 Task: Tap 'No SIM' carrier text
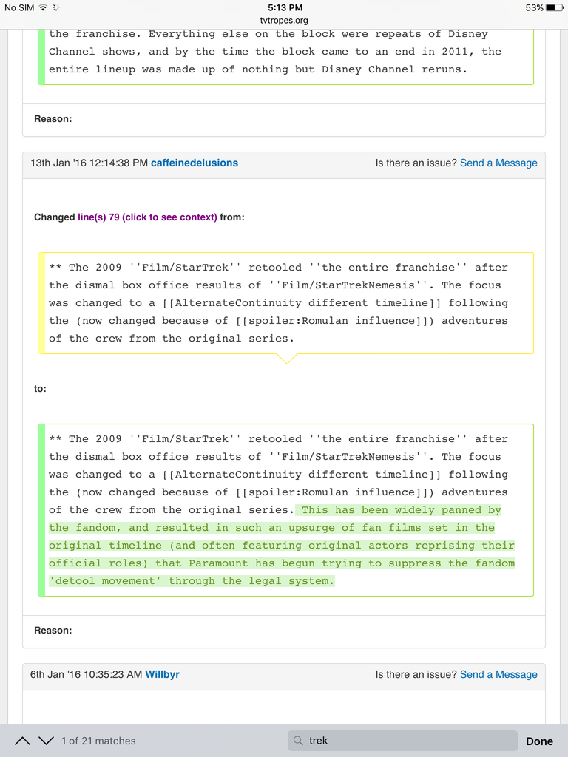pos(19,7)
